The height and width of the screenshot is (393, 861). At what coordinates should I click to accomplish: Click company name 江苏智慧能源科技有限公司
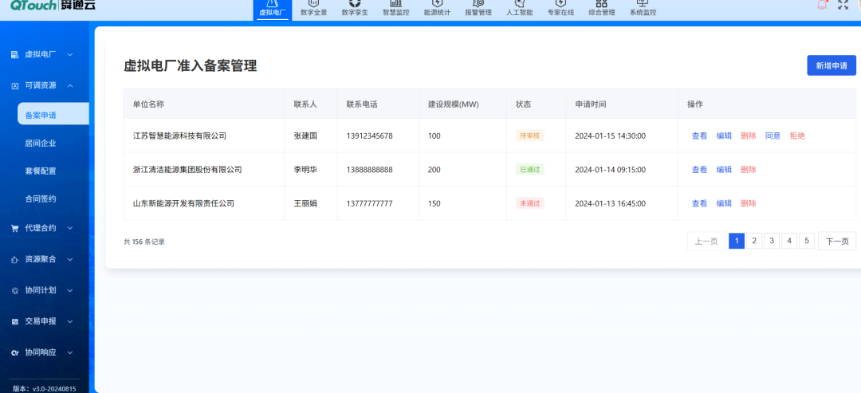point(179,136)
